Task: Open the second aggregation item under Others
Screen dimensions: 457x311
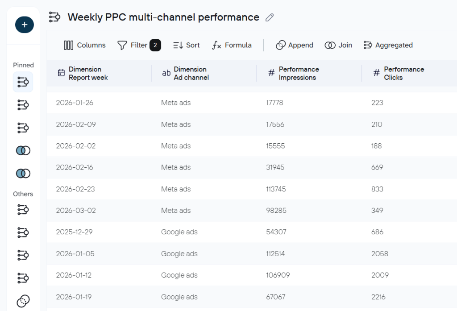Action: [x=23, y=232]
